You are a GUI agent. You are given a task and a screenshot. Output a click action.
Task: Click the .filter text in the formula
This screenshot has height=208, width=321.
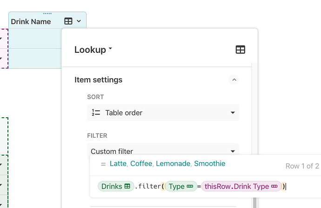point(147,186)
